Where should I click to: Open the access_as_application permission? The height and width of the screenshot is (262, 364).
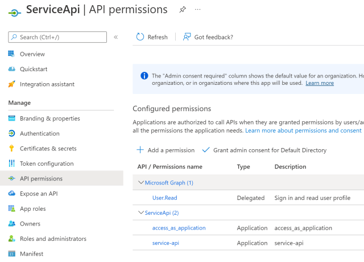179,228
